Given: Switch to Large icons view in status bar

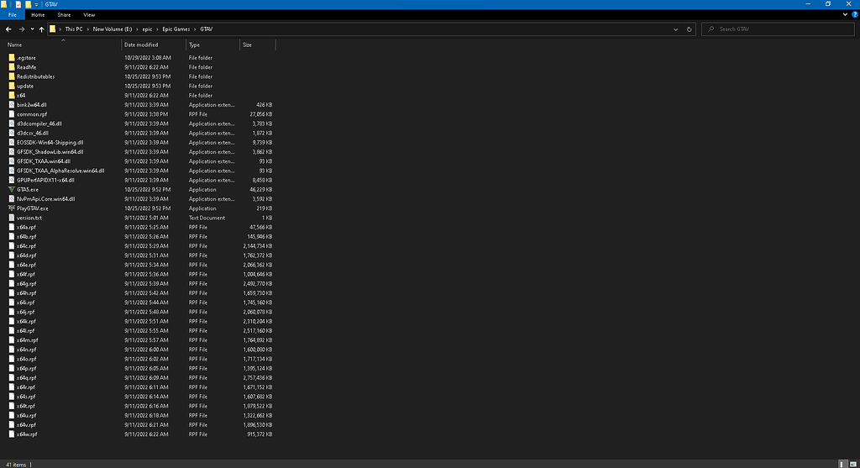Looking at the screenshot, I should [x=853, y=464].
